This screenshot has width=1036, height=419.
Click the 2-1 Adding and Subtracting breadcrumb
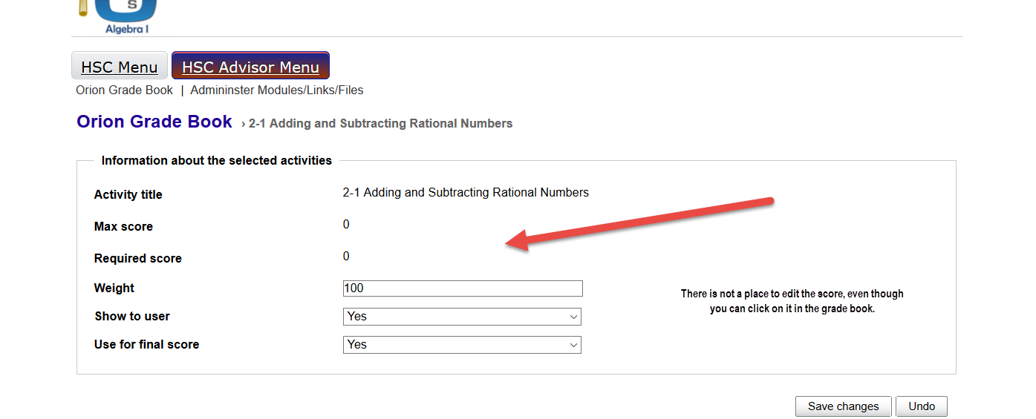pos(380,124)
